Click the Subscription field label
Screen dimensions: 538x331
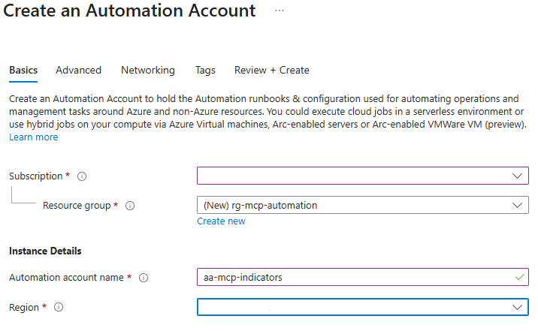pyautogui.click(x=35, y=176)
